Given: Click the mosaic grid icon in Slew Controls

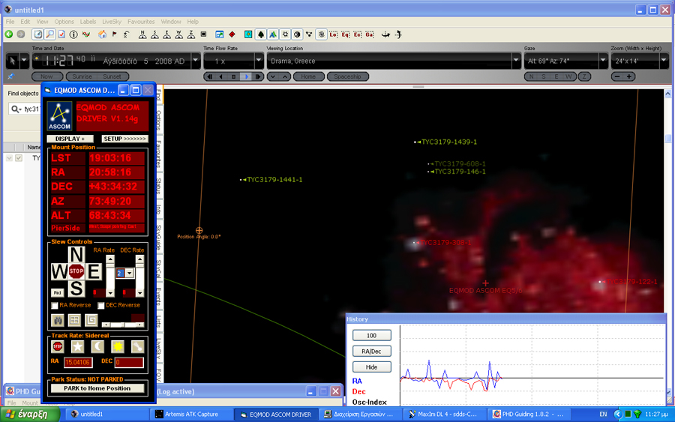Looking at the screenshot, I should (x=74, y=320).
